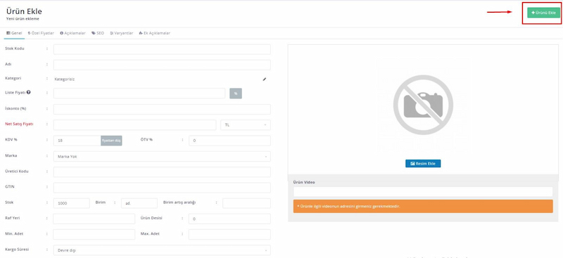563x258 pixels.
Task: Expand the Marka Yok brand dropdown
Action: click(162, 157)
